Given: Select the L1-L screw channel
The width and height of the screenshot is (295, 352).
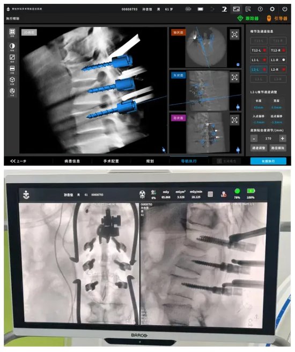Looking at the screenshot, I should (x=259, y=60).
